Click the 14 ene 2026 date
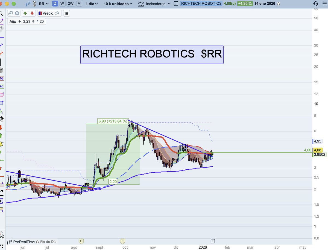328x250 pixels. (x=265, y=4)
